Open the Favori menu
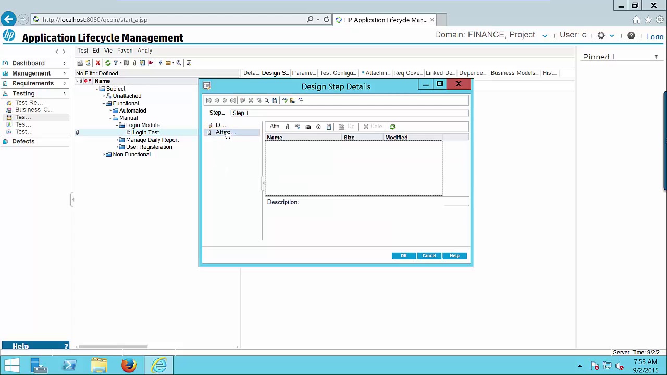 pyautogui.click(x=125, y=51)
